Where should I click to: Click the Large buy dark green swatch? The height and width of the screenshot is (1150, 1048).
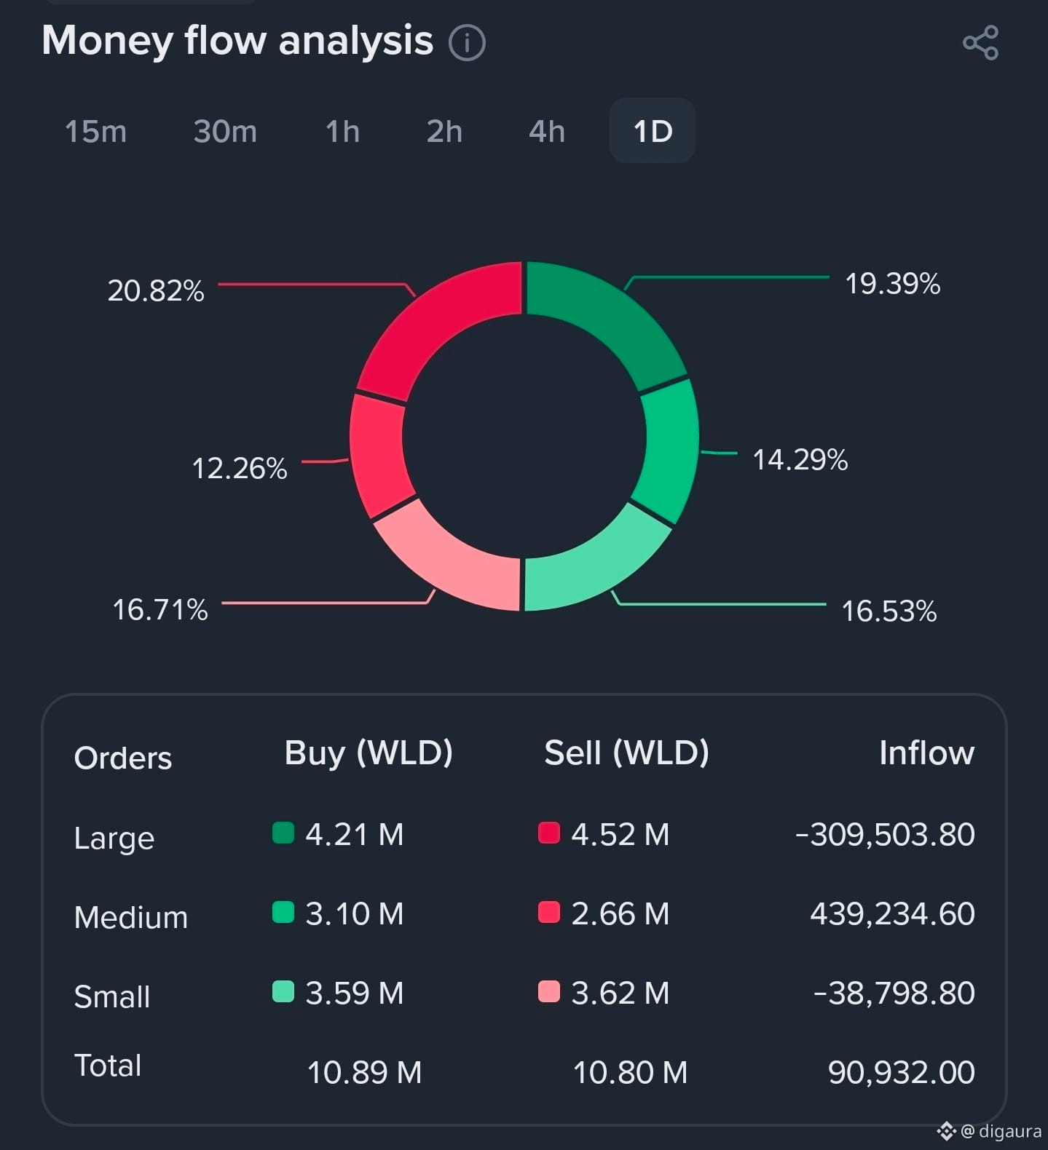[x=283, y=833]
